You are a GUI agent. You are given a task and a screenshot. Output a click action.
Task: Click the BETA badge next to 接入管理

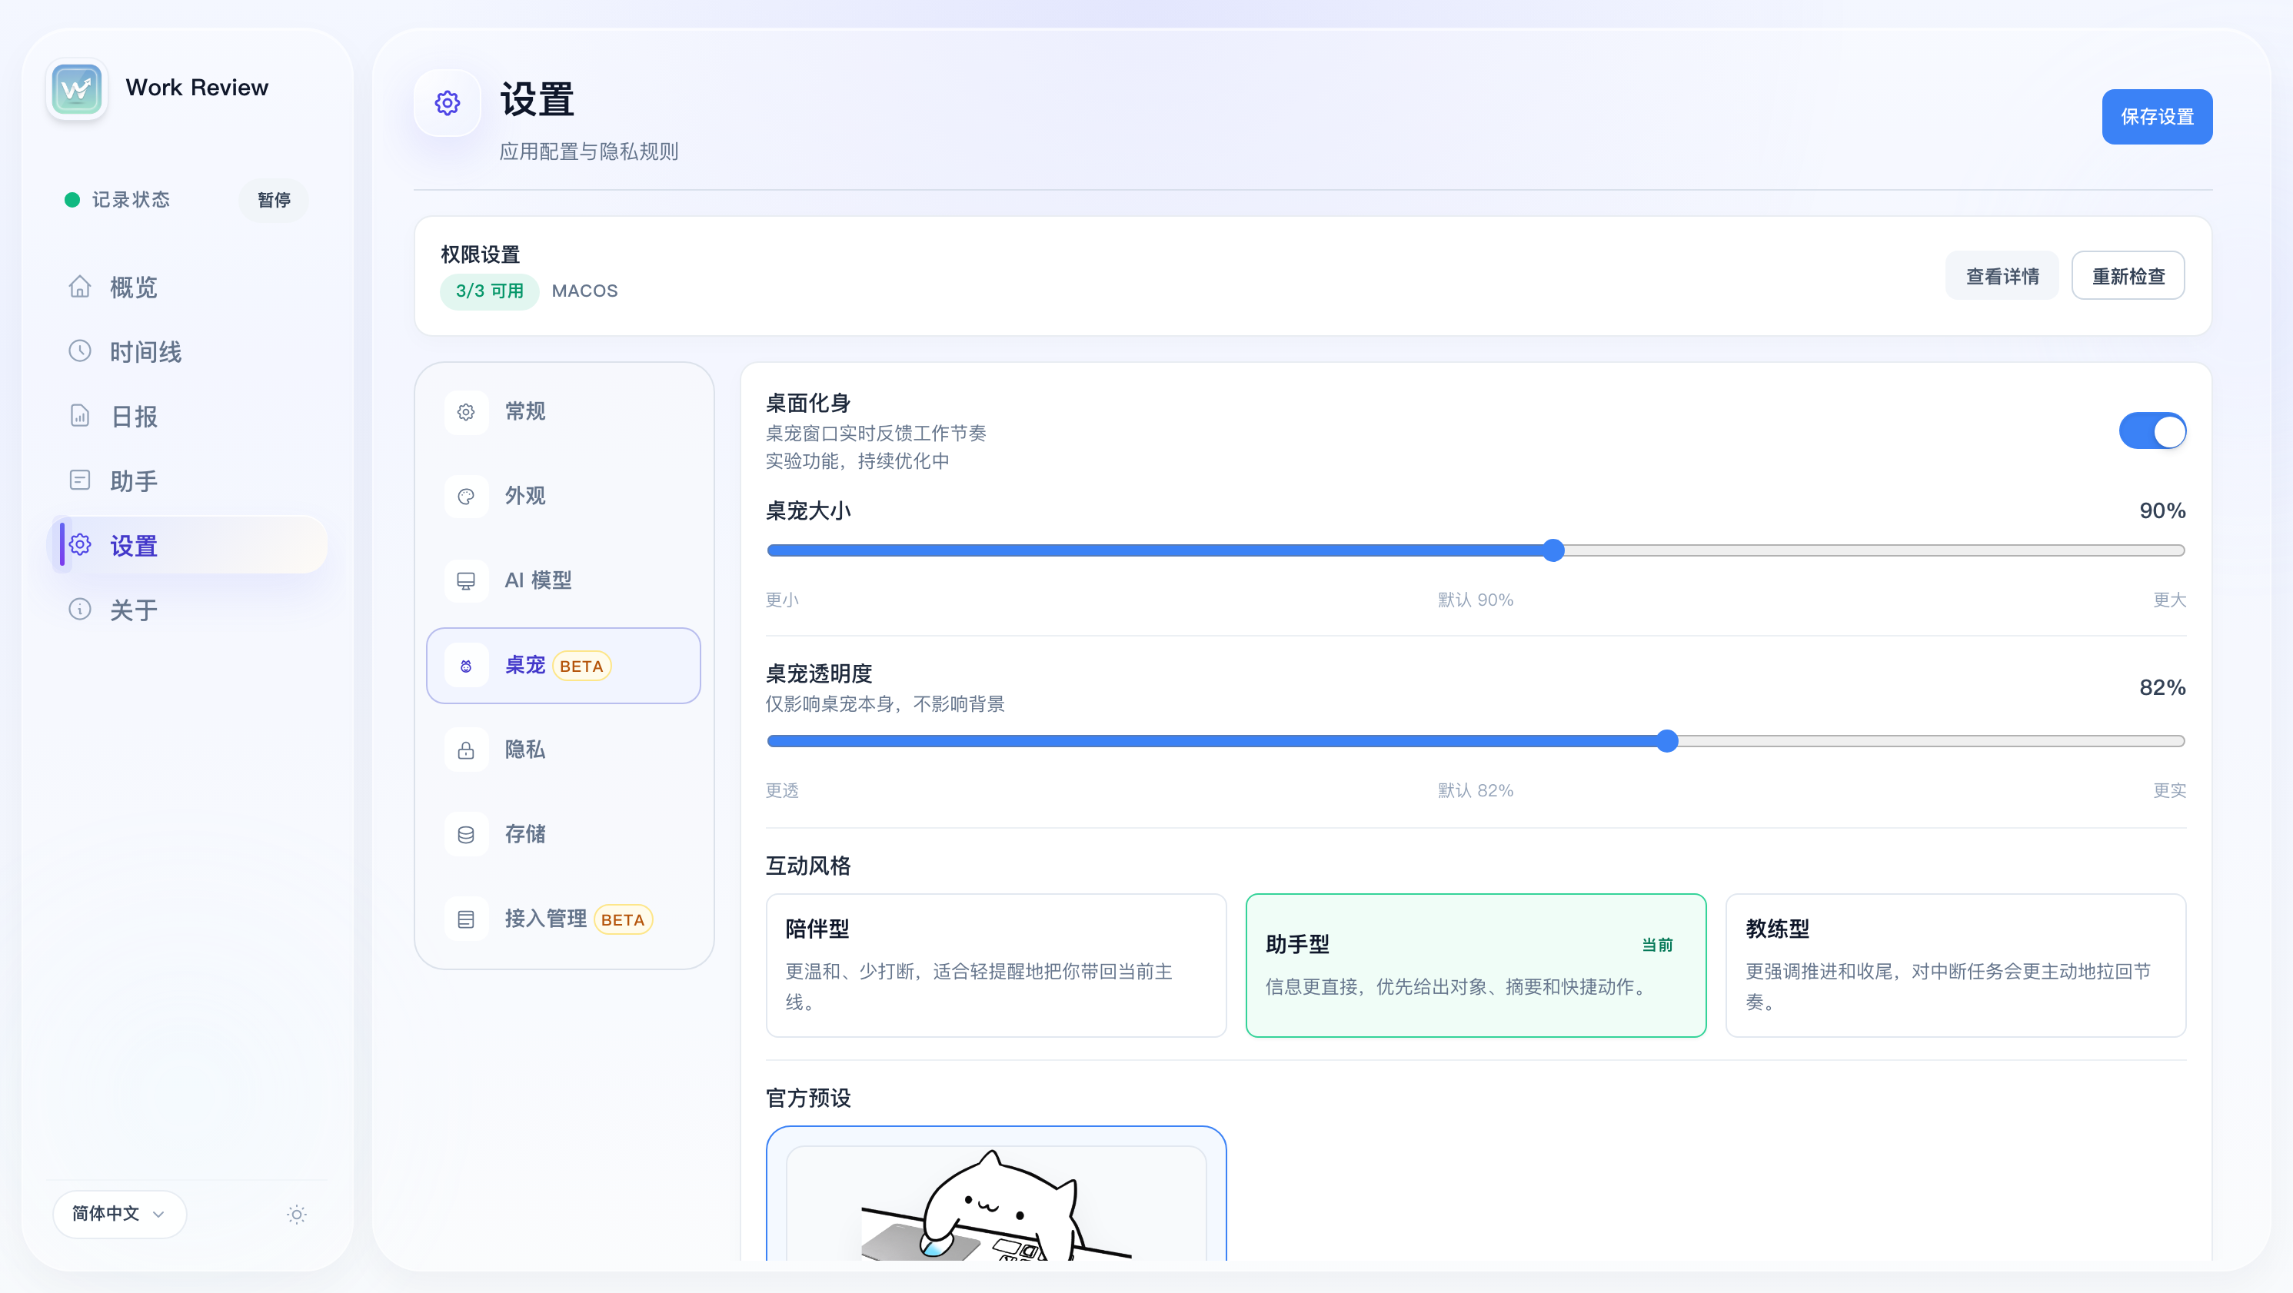point(622,920)
